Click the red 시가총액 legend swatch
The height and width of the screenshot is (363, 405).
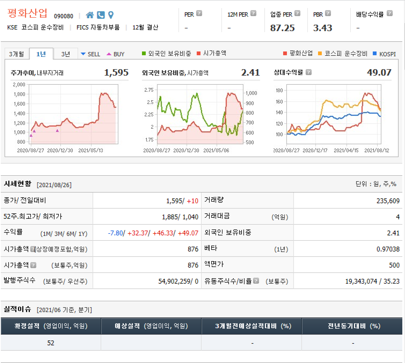pyautogui.click(x=199, y=53)
